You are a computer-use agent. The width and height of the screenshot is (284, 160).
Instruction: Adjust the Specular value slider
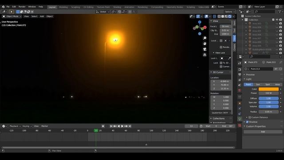click(268, 102)
